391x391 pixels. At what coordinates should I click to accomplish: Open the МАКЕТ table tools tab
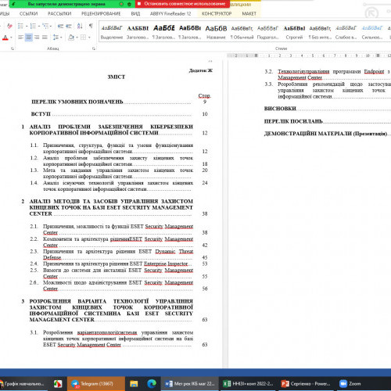(249, 13)
